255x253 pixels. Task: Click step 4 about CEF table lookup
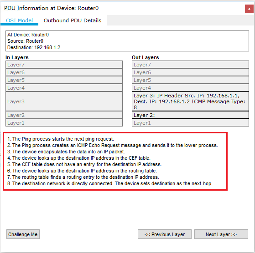click(79, 158)
